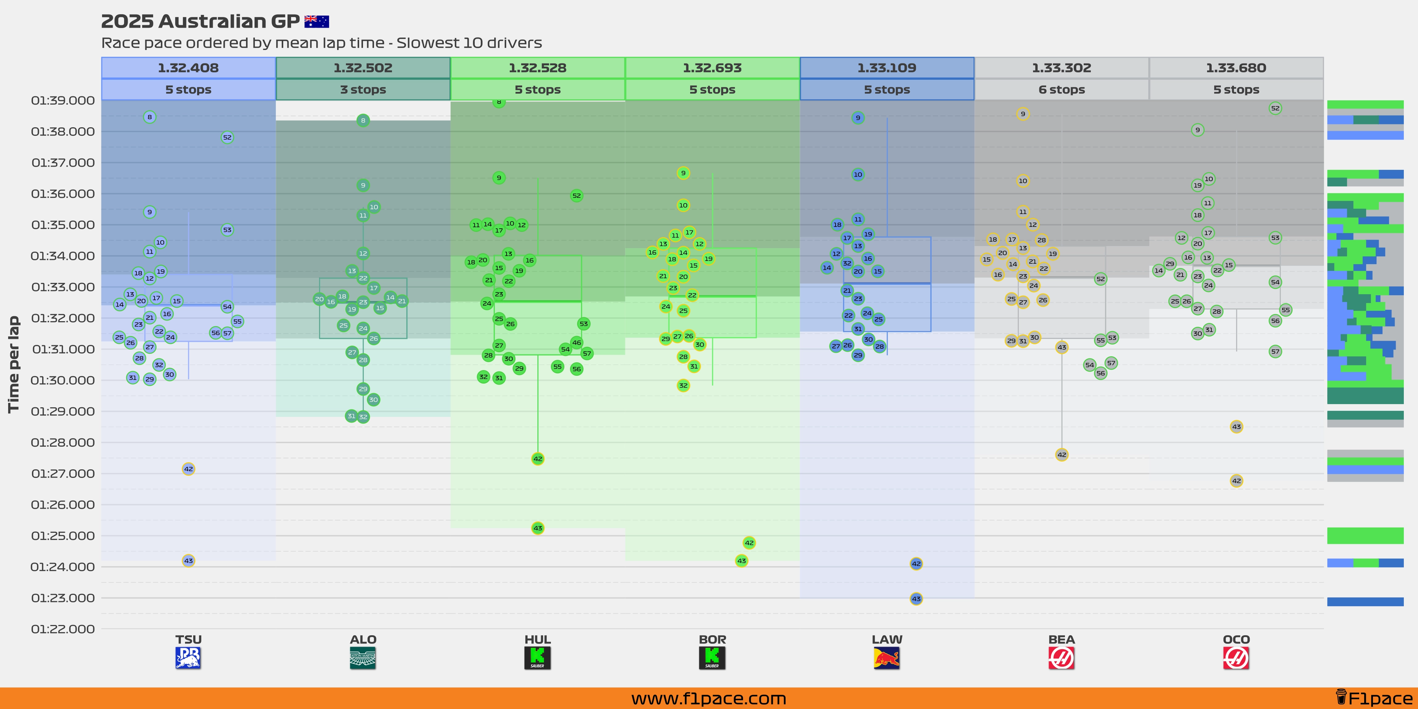This screenshot has width=1418, height=709.
Task: Click the Racing Bulls logo under TSU
Action: (x=188, y=658)
